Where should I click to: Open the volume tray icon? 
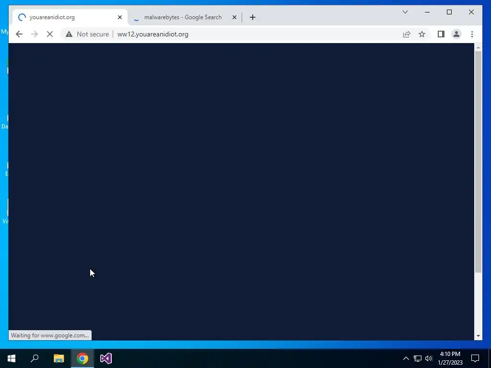pos(429,358)
